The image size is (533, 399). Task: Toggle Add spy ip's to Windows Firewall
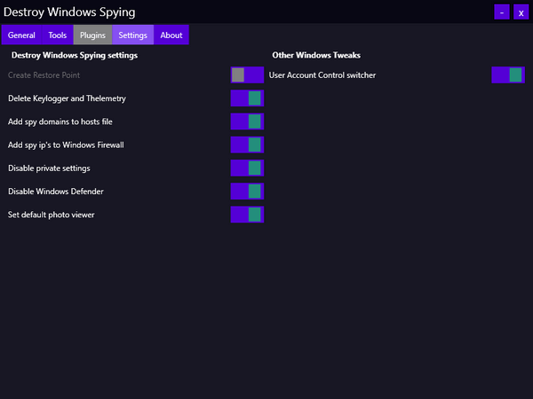point(247,145)
